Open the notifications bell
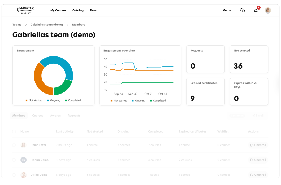The width and height of the screenshot is (281, 185). point(256,11)
